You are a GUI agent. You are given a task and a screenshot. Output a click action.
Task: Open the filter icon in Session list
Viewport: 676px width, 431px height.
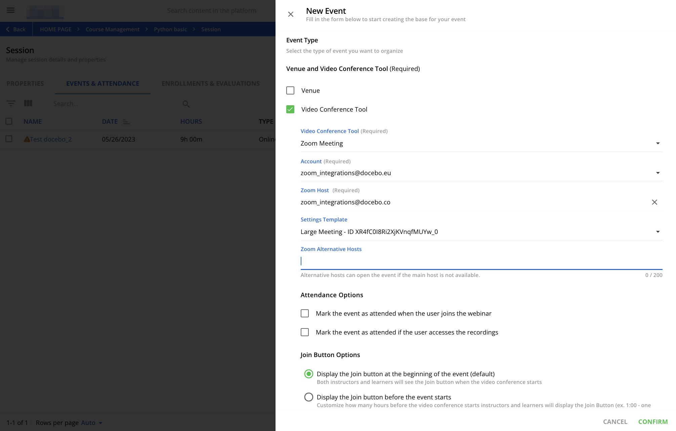point(11,104)
